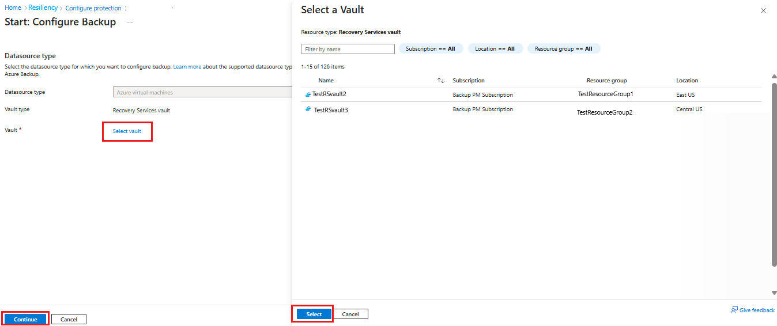Open the Location == All filter
This screenshot has height=326, width=777.
tap(495, 49)
